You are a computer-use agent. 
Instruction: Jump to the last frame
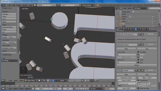[x=88, y=89]
